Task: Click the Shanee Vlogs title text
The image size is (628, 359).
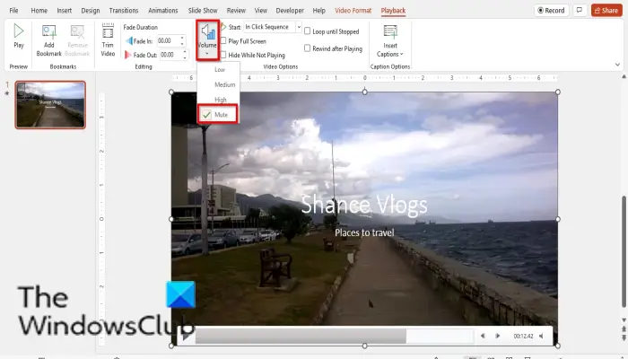Action: coord(363,205)
